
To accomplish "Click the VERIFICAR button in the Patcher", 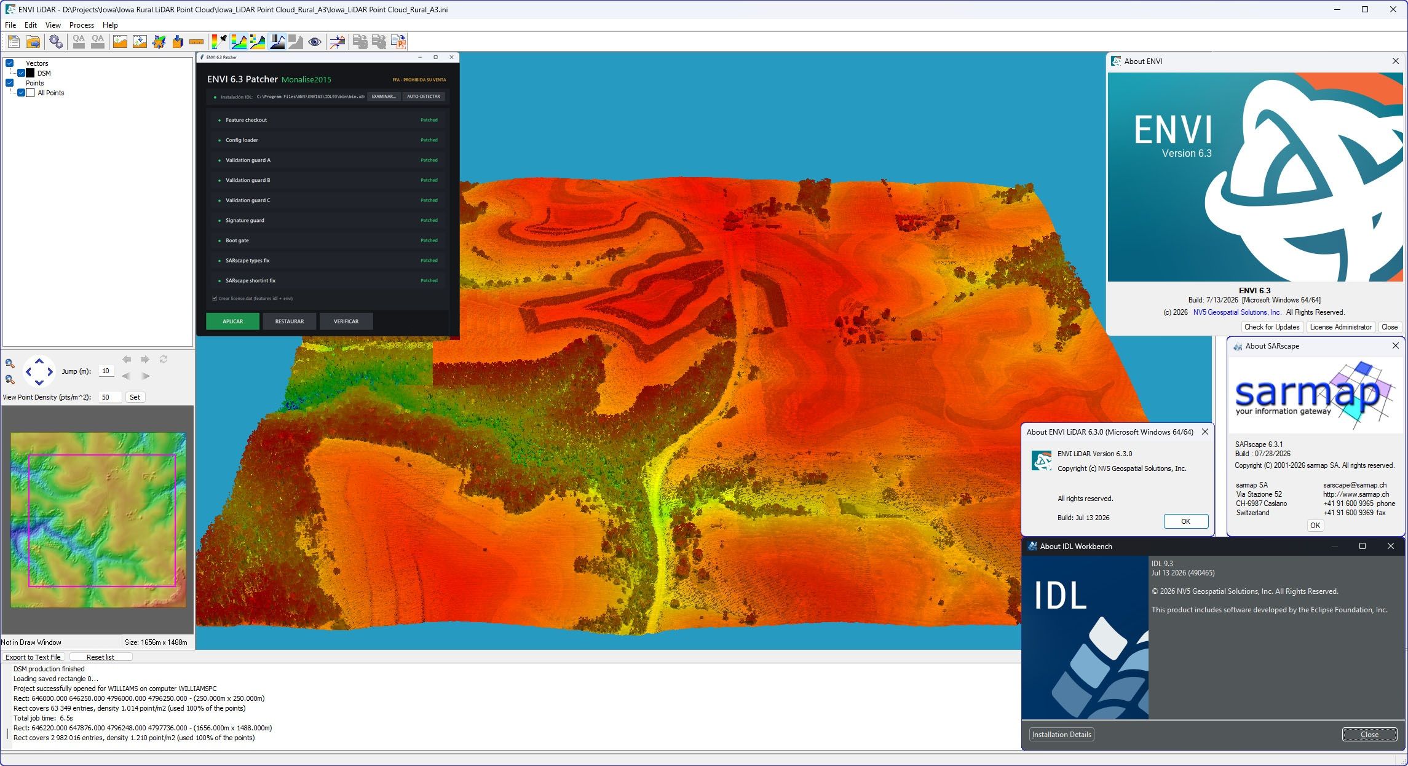I will (346, 322).
